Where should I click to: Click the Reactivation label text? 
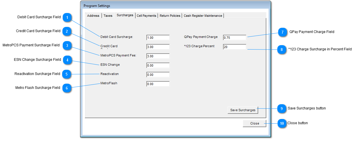point(109,74)
